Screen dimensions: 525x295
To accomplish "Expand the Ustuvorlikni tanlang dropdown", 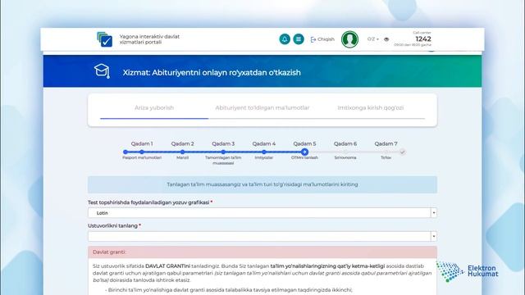I will click(x=262, y=236).
